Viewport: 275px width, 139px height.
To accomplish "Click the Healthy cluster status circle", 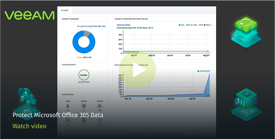I will pos(84,75).
